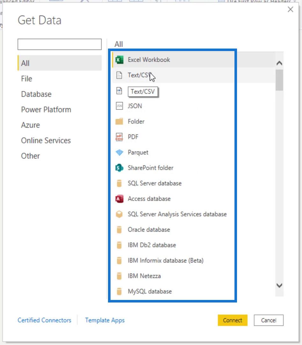Click the XML file icon below Text/CSV
302x345 pixels.
pyautogui.click(x=119, y=90)
